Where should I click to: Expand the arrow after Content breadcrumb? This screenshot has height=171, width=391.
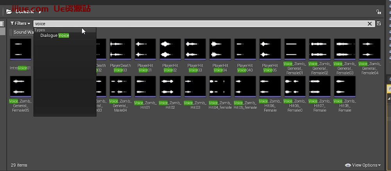tap(39, 12)
